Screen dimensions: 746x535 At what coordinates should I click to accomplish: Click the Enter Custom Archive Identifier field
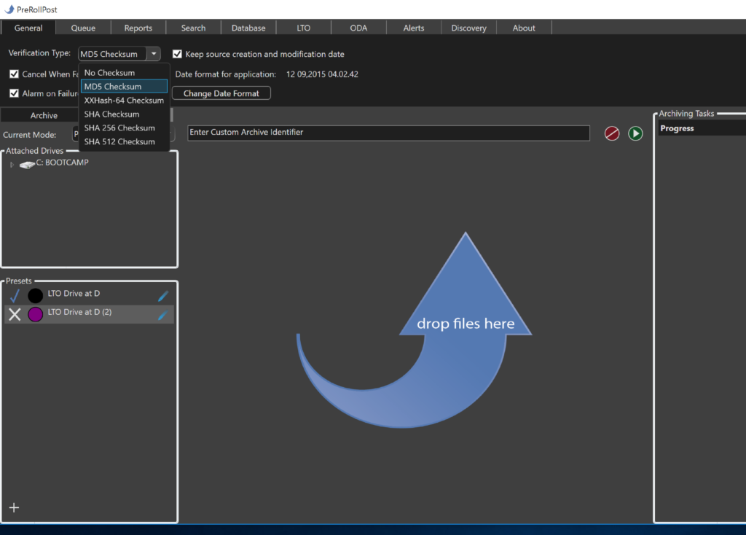click(389, 133)
